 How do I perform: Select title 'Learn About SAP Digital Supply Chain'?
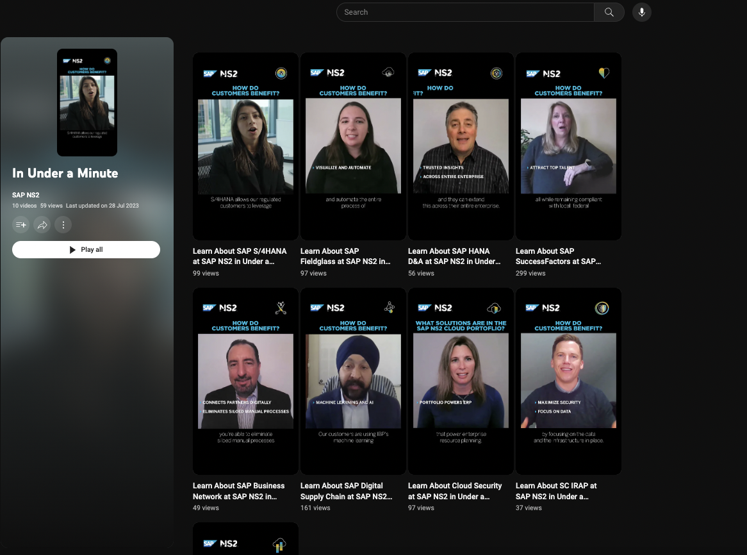(x=347, y=491)
